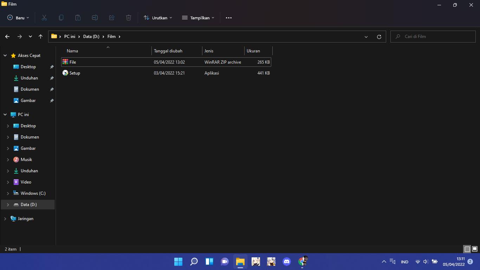Open the three-dot more options menu
This screenshot has width=480, height=270.
point(229,18)
